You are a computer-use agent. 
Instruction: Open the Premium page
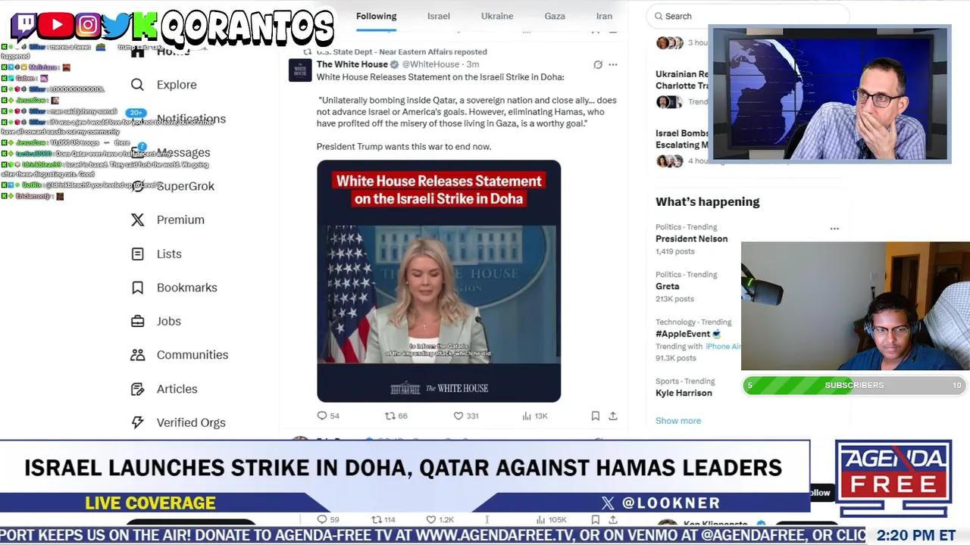point(167,220)
